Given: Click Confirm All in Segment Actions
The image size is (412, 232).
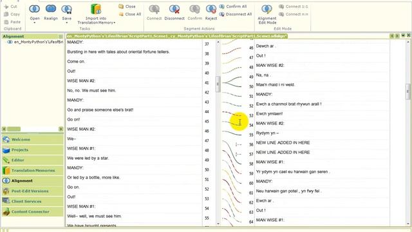Looking at the screenshot, I should click(x=233, y=6).
